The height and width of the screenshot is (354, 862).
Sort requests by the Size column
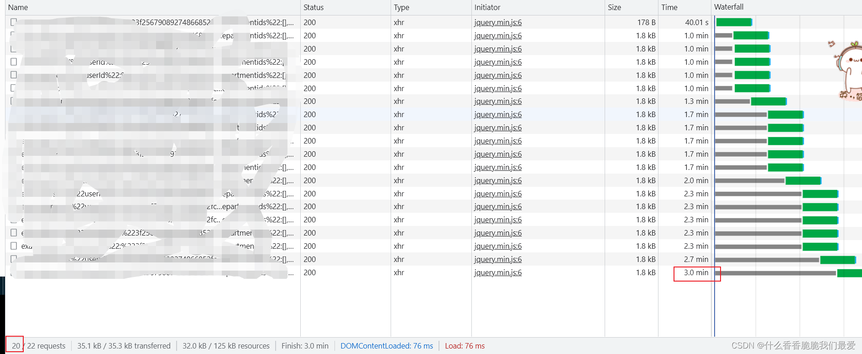pyautogui.click(x=614, y=7)
